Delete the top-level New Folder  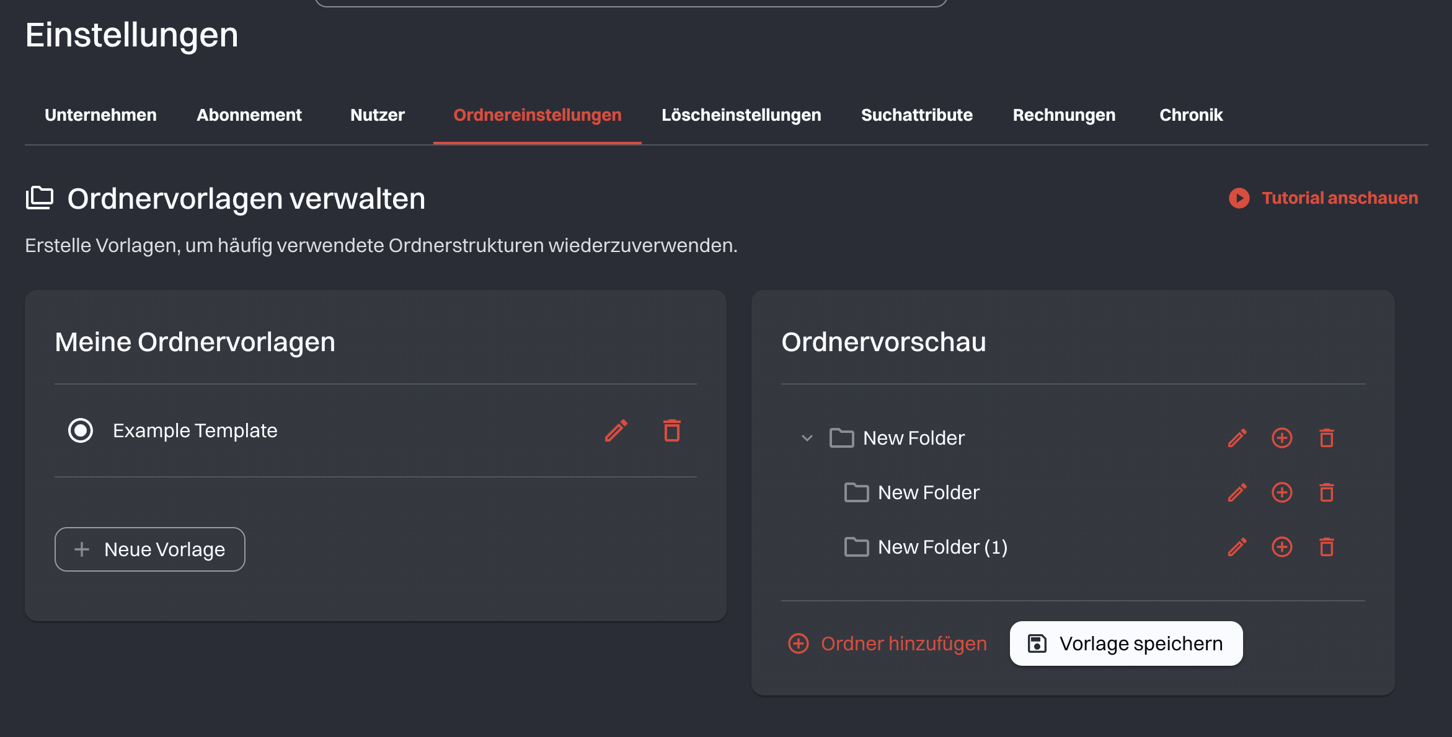tap(1326, 438)
